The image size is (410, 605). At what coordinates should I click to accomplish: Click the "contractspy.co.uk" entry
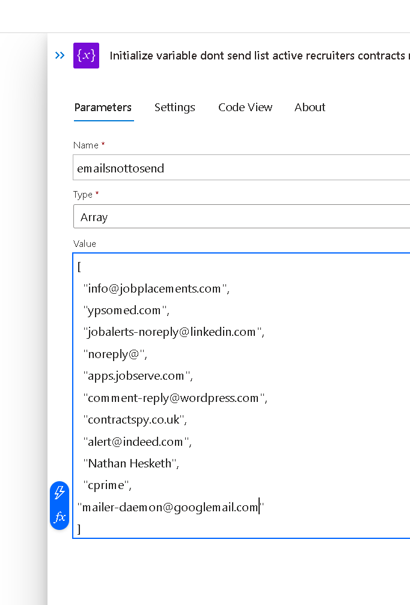(x=135, y=419)
